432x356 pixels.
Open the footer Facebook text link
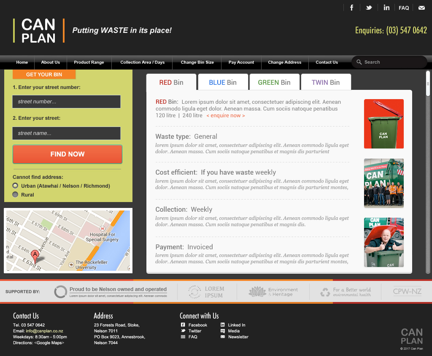(x=197, y=325)
